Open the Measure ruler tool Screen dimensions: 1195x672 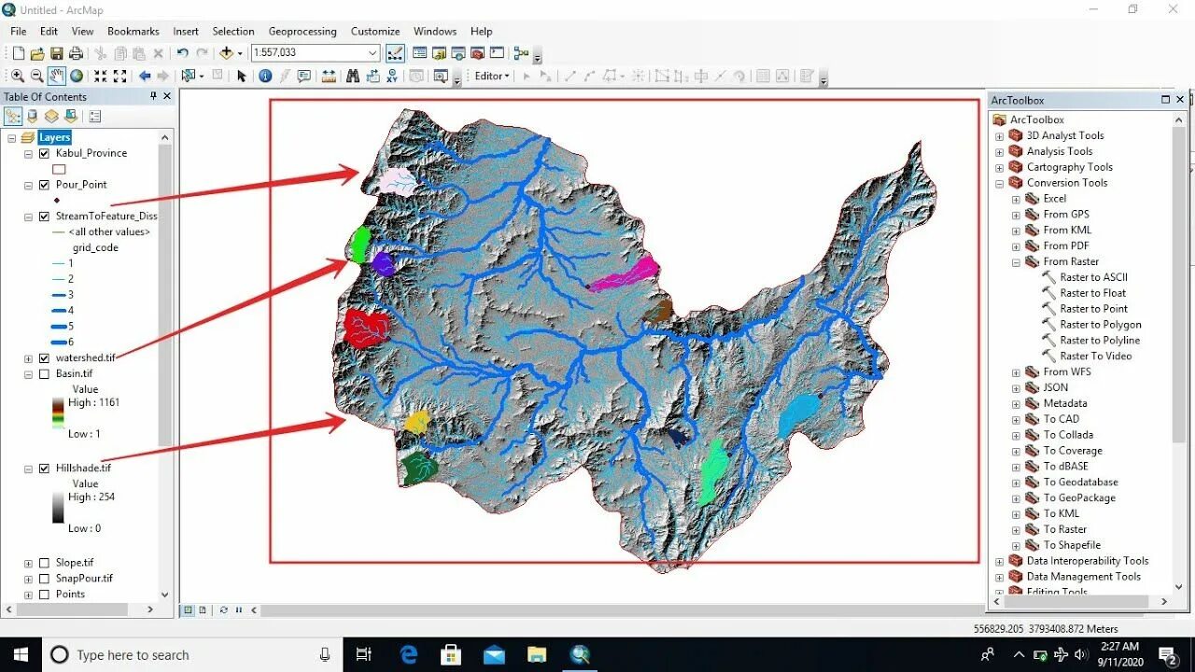329,77
